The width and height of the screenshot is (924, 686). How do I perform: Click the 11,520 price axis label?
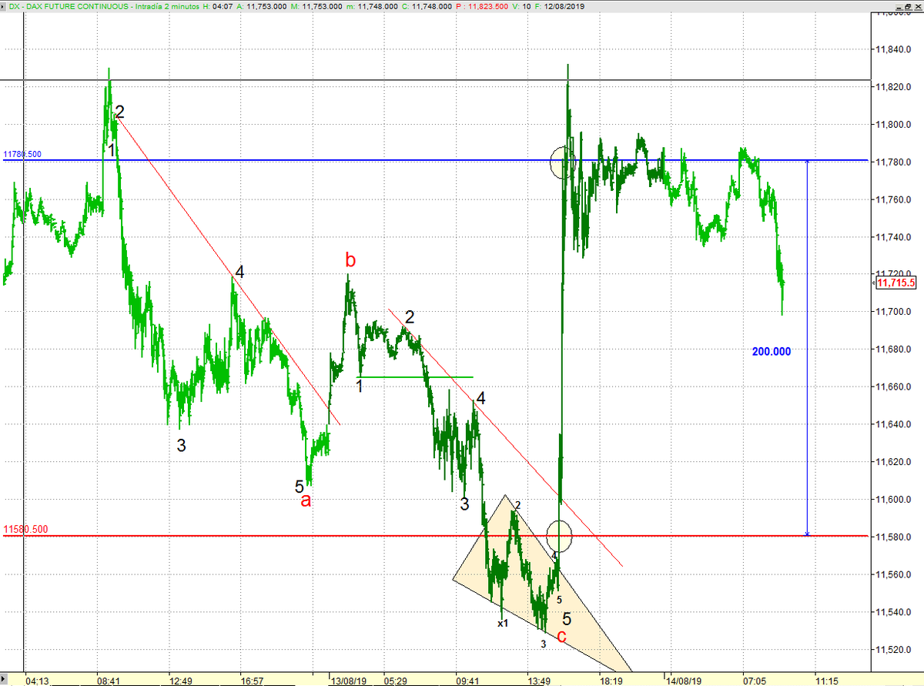click(x=892, y=650)
